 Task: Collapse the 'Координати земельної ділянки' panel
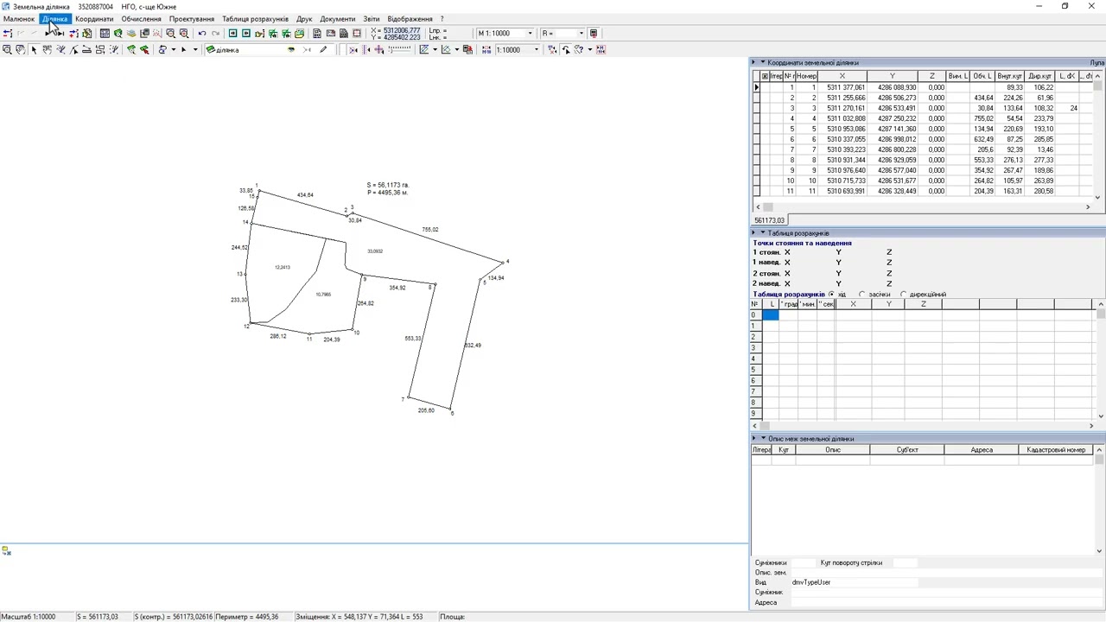[x=763, y=62]
